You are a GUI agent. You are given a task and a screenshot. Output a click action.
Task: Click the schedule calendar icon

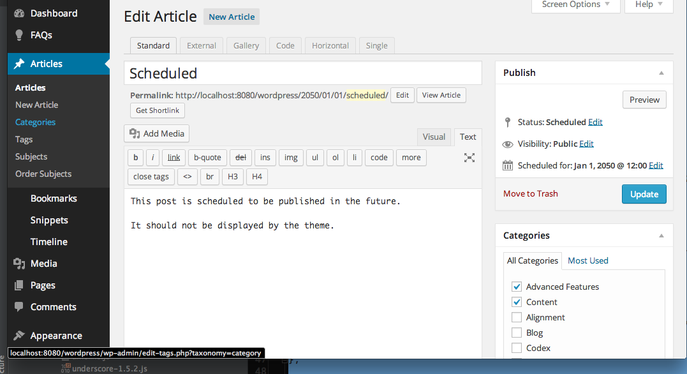click(507, 165)
